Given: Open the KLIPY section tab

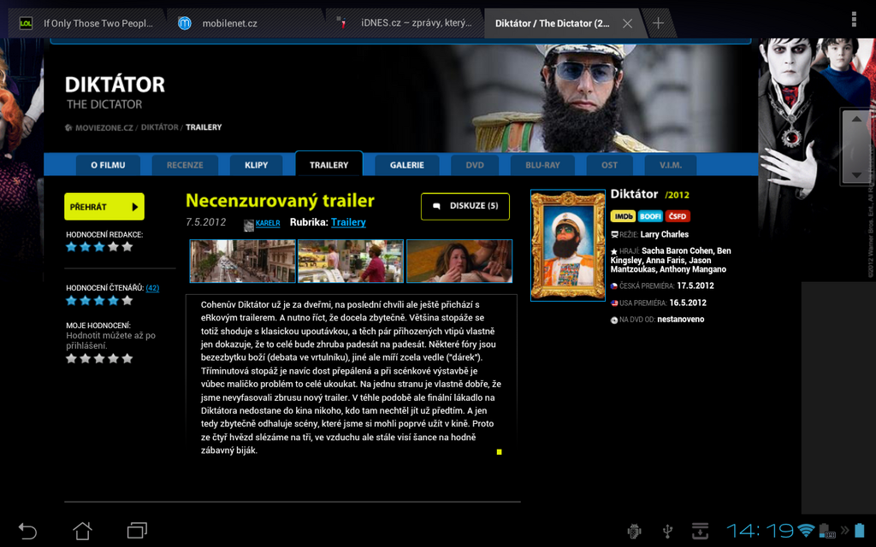Looking at the screenshot, I should (x=256, y=165).
